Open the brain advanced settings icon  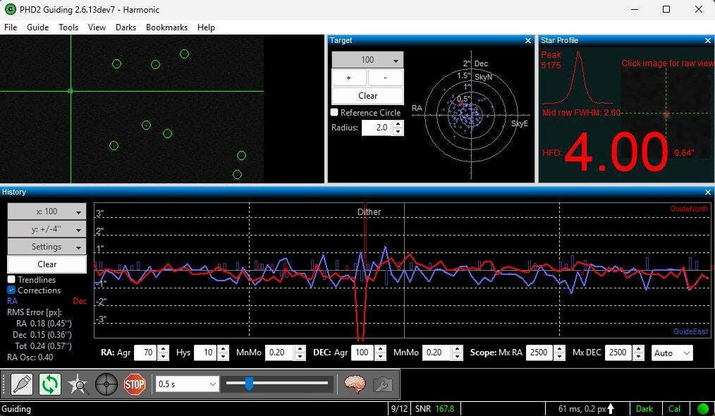pos(355,384)
